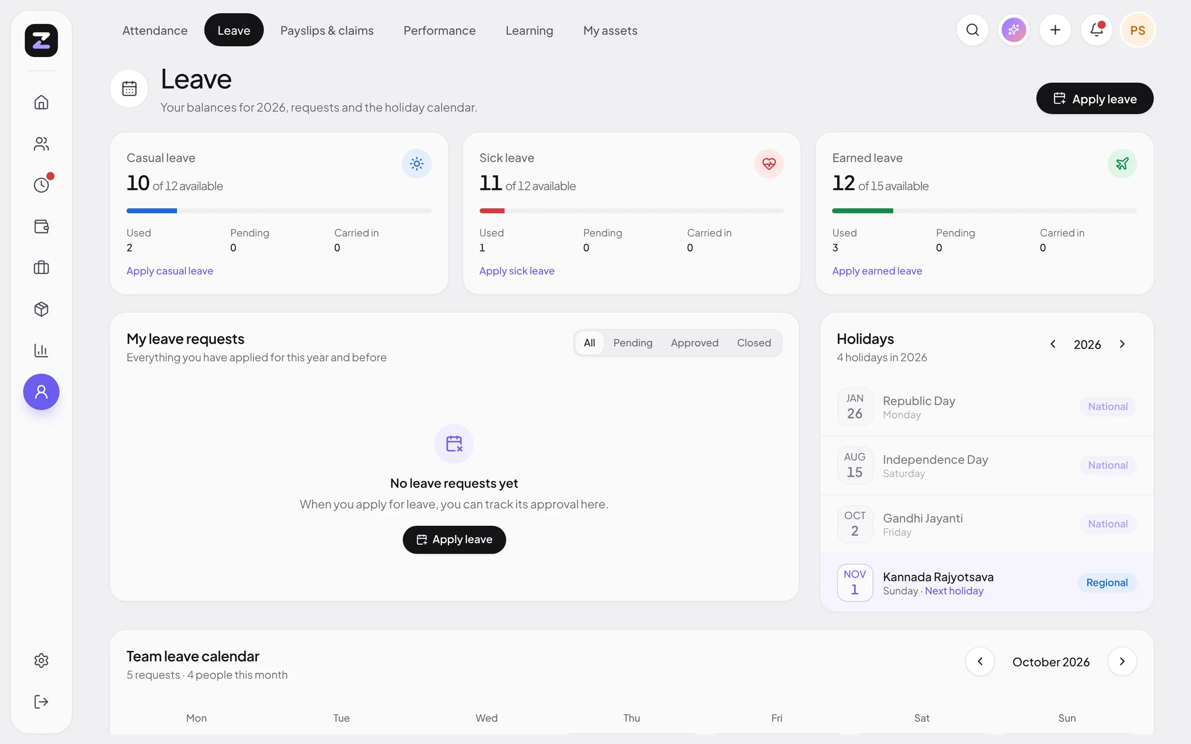The image size is (1191, 744).
Task: Click the Sun column header in team calendar
Action: (1067, 718)
